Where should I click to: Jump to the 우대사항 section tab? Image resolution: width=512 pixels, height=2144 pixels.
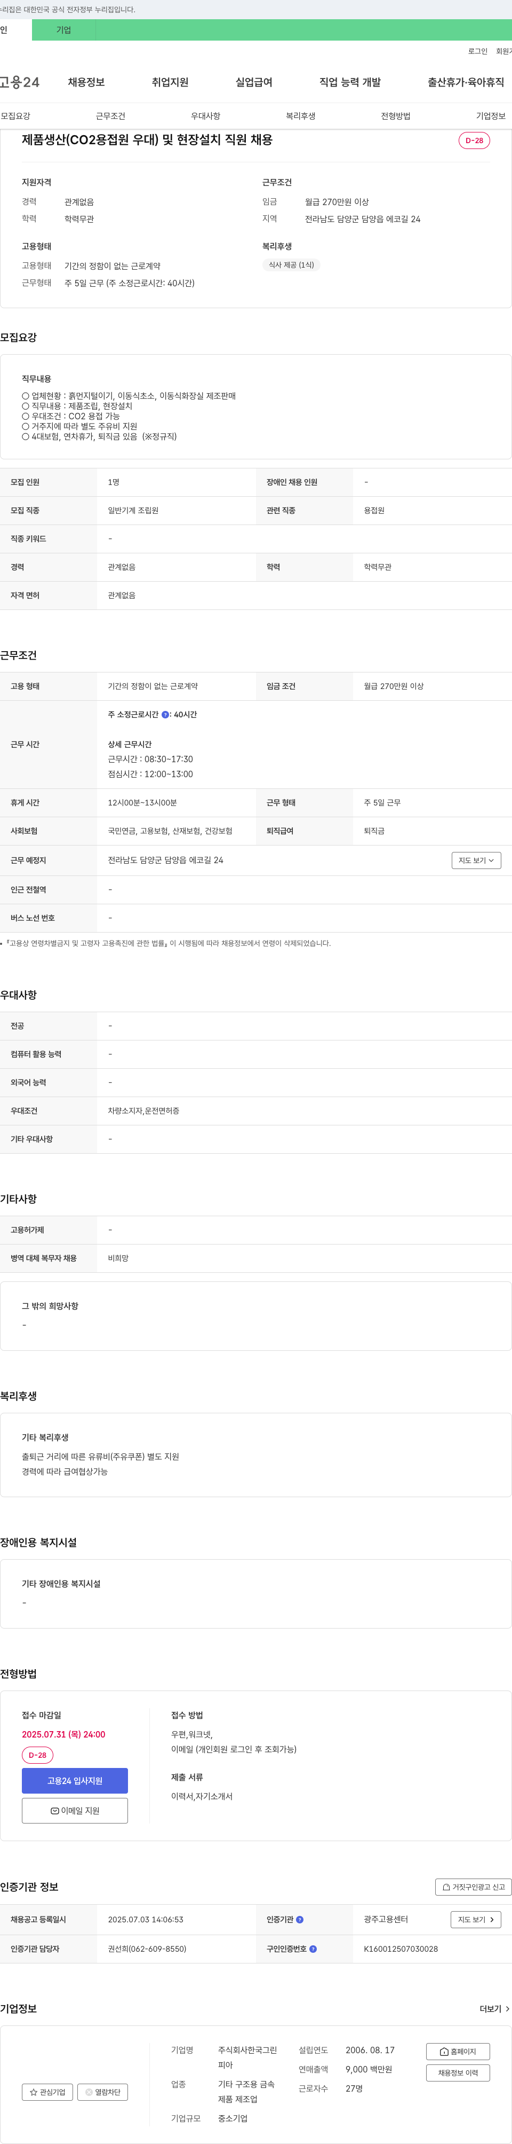click(205, 116)
